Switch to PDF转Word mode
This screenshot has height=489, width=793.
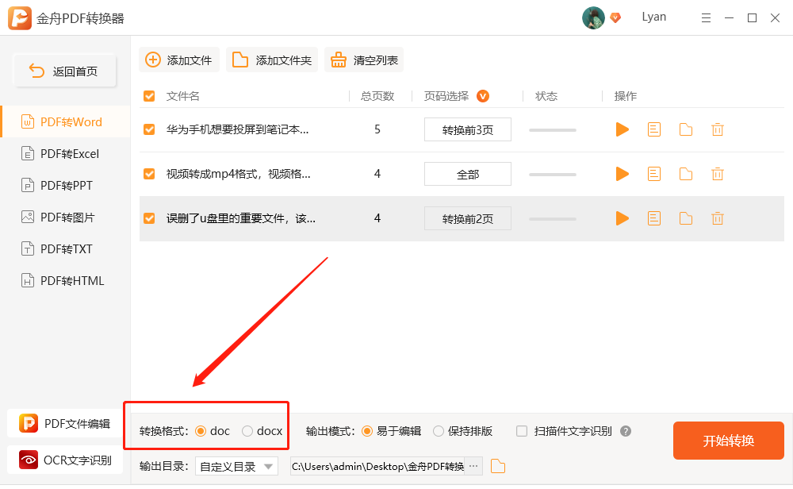(x=66, y=122)
